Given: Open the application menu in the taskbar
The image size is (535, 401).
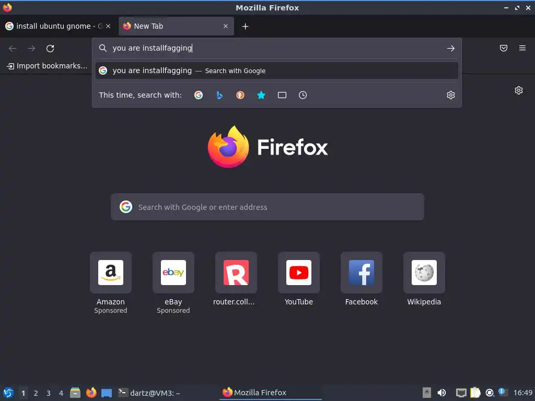Looking at the screenshot, I should point(8,393).
